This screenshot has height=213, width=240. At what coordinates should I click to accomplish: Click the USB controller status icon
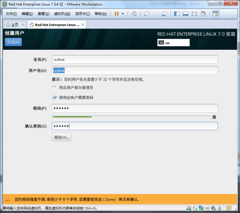pos(219,208)
